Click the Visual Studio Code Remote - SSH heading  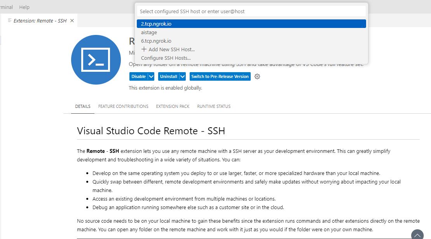point(151,131)
